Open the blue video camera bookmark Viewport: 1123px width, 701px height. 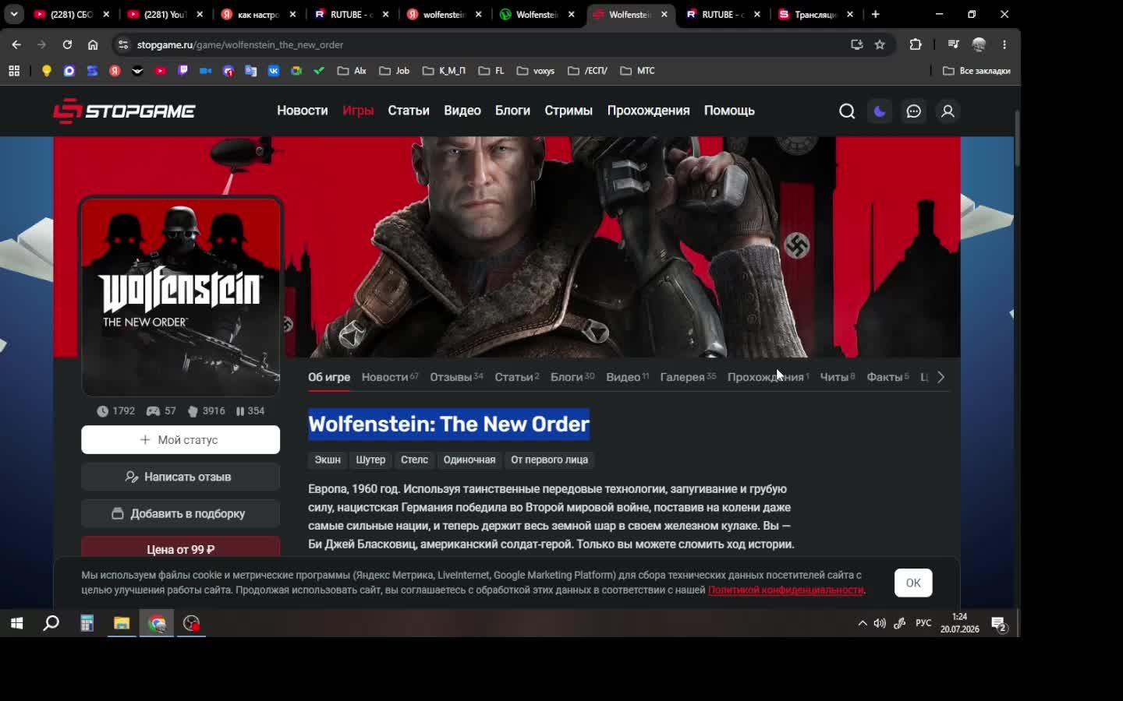tap(205, 71)
